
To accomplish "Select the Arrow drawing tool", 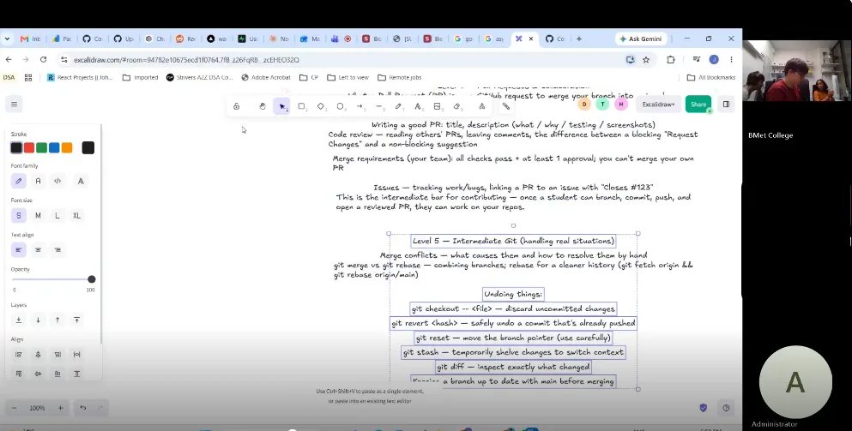I will tap(360, 106).
